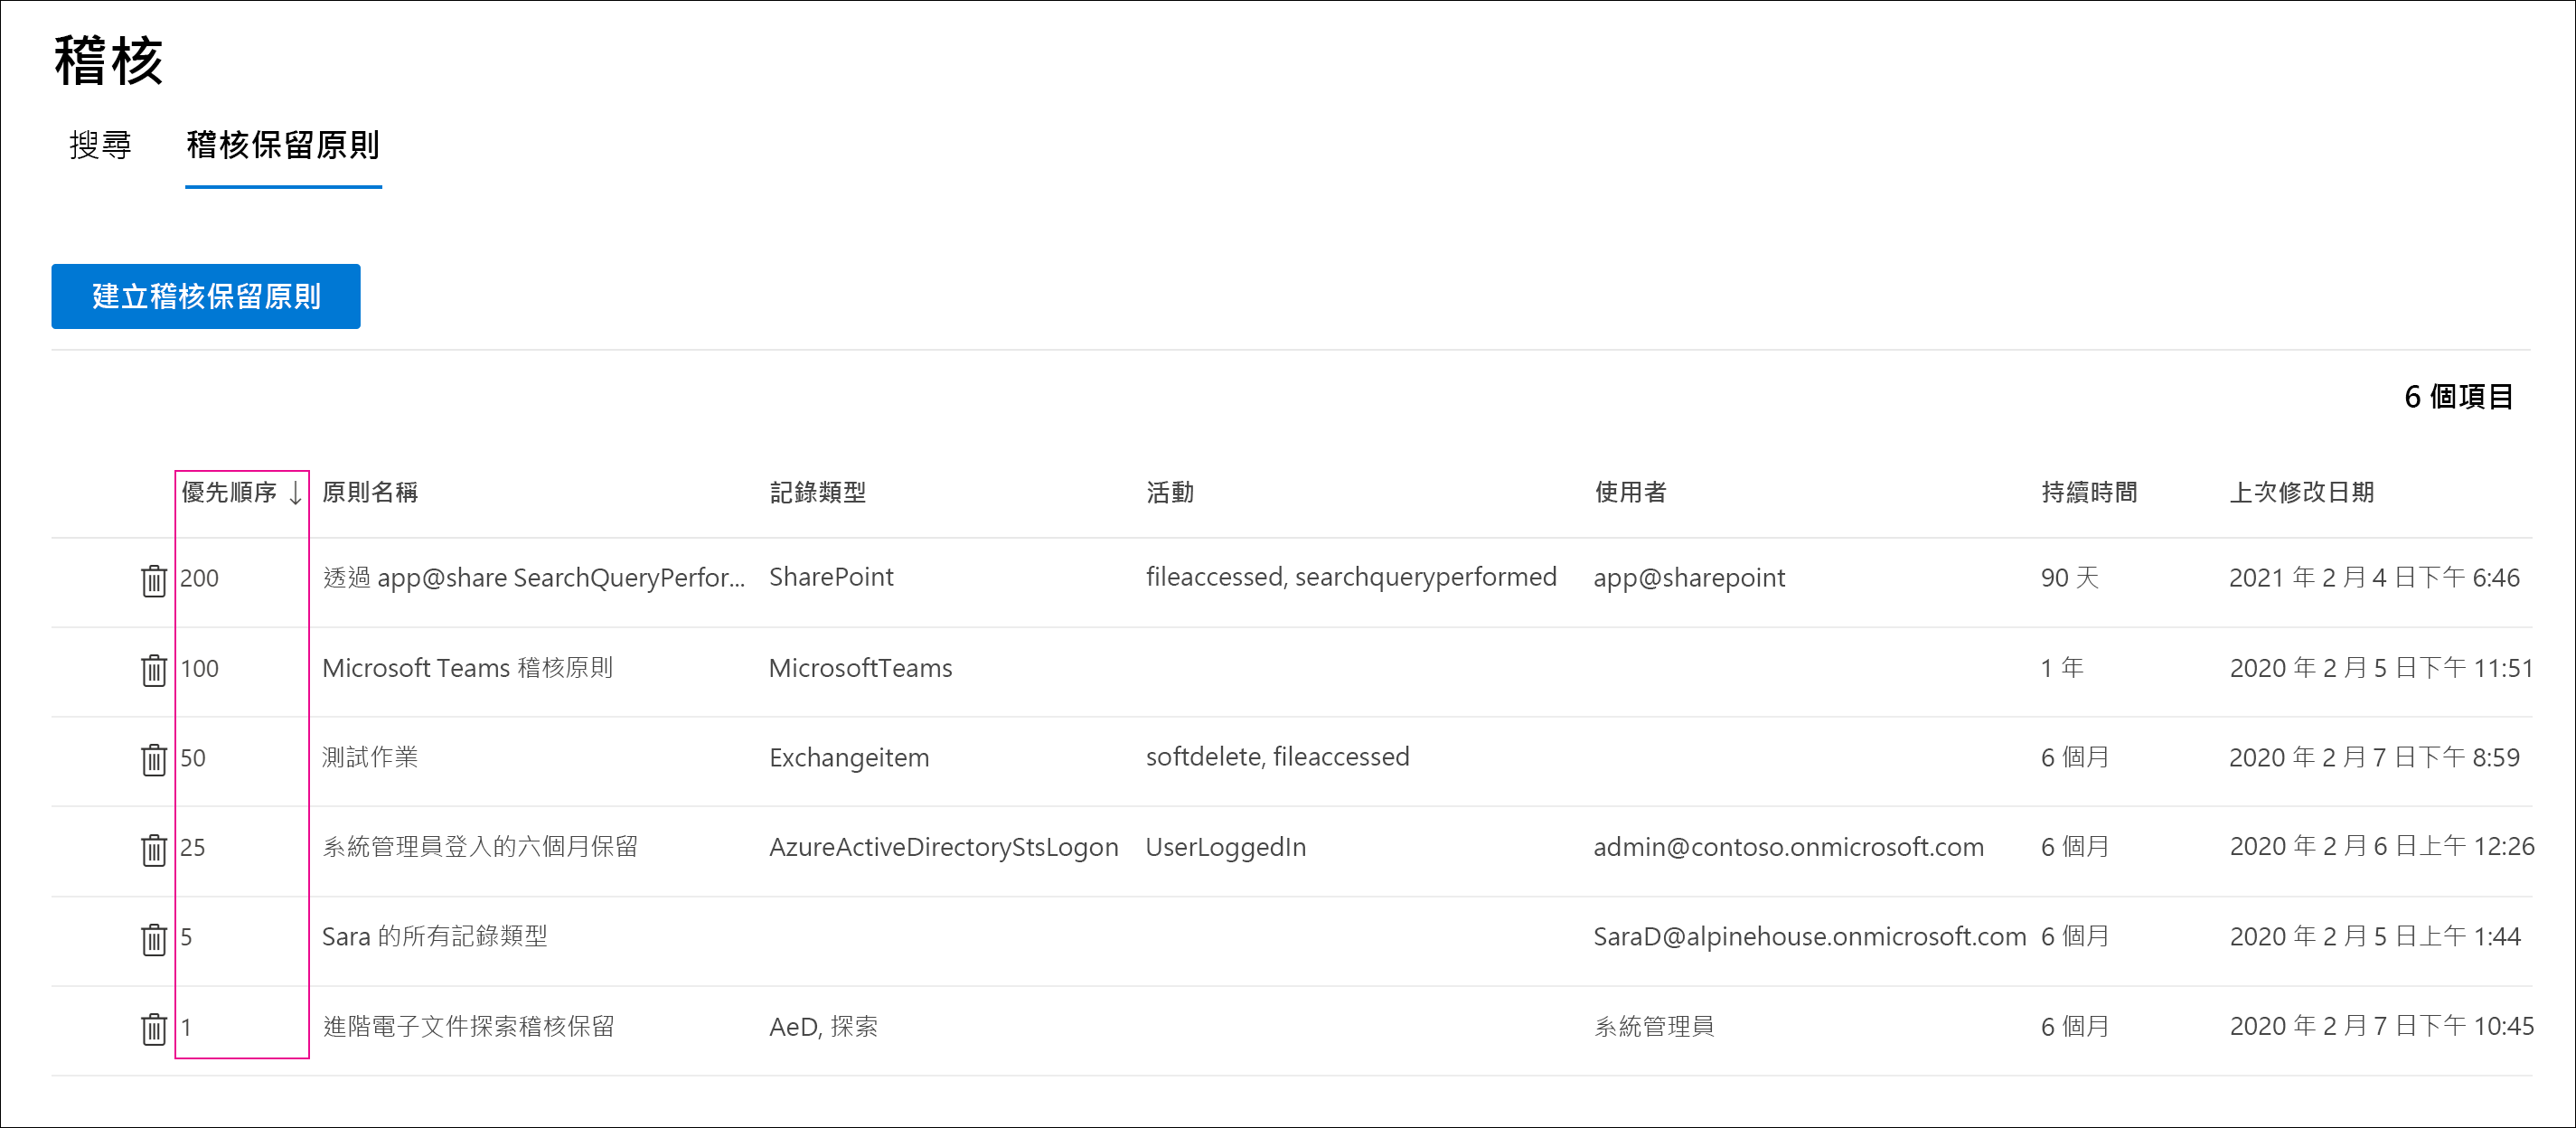Click the UserLoggedIn activity cell
2576x1128 pixels.
tap(1225, 847)
